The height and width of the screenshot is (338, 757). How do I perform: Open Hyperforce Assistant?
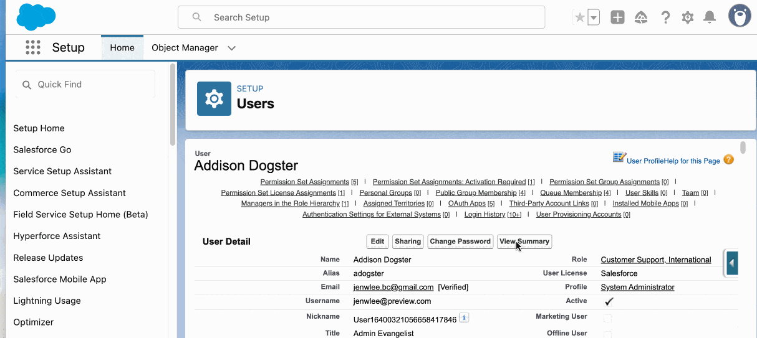pos(57,236)
